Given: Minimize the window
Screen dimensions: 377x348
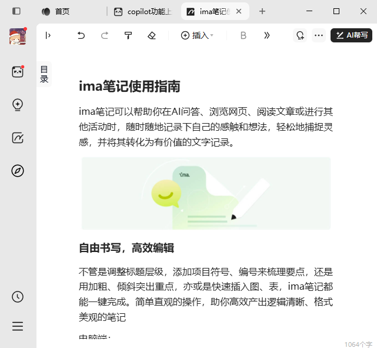Looking at the screenshot, I should [x=309, y=11].
